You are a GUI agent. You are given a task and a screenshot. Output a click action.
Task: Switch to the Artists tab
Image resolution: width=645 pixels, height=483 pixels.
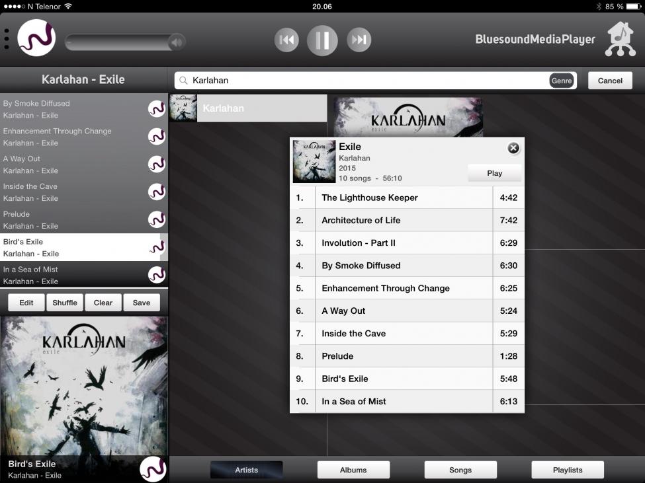coord(246,470)
